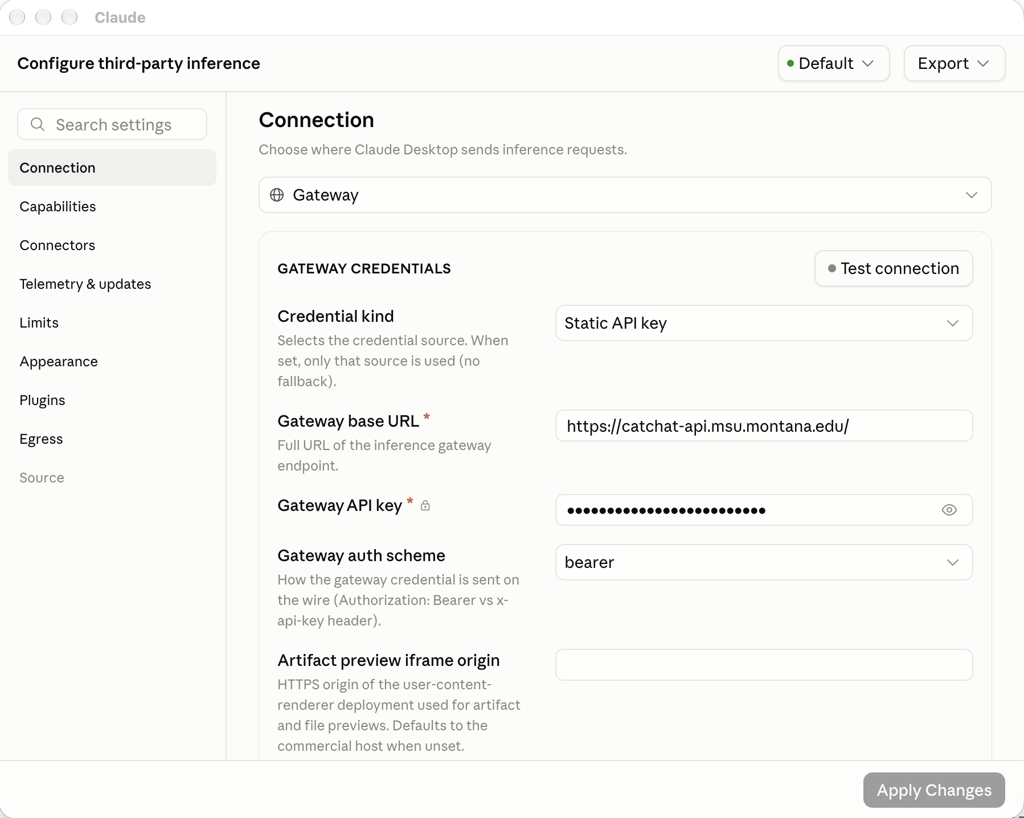Click the macOS zoom window button
This screenshot has height=818, width=1024.
click(x=69, y=17)
